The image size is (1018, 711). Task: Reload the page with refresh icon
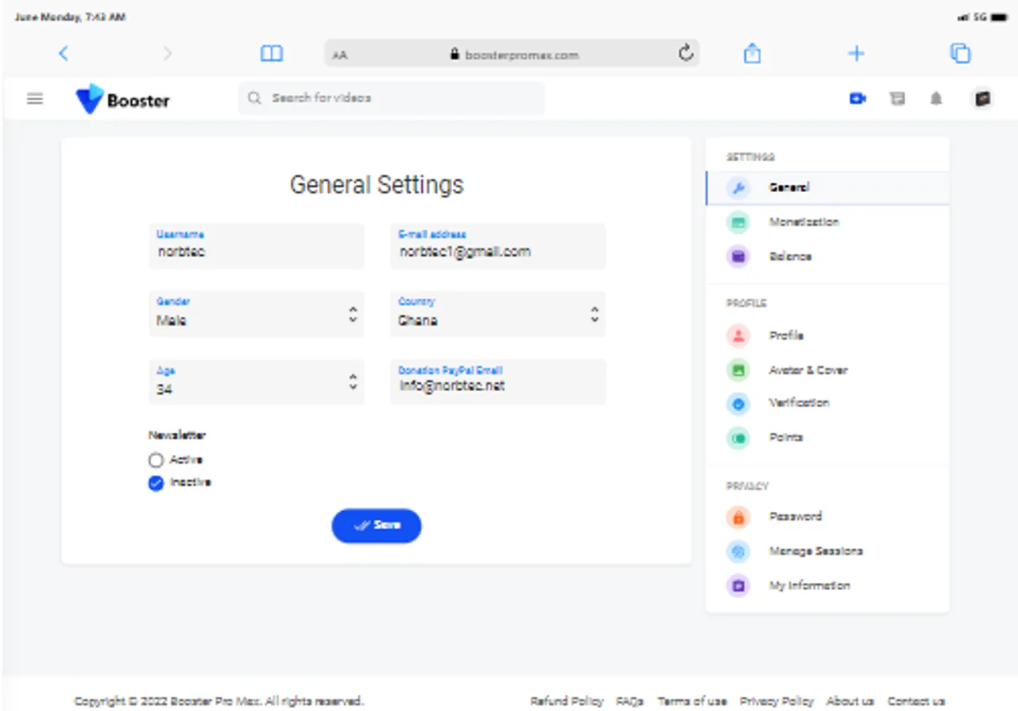click(686, 54)
